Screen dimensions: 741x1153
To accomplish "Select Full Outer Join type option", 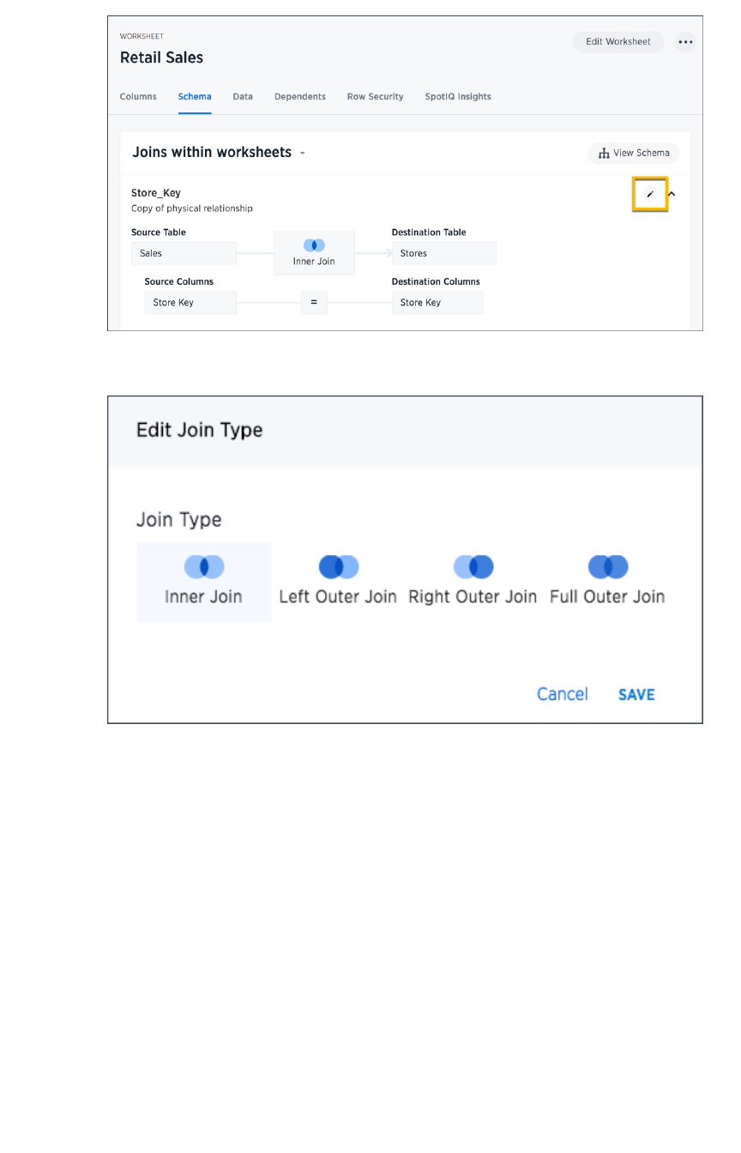I will (607, 581).
